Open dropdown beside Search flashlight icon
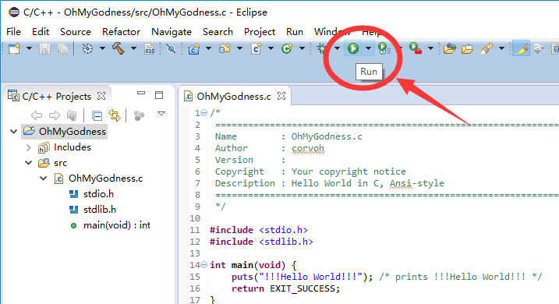This screenshot has height=304, width=559. pyautogui.click(x=501, y=48)
